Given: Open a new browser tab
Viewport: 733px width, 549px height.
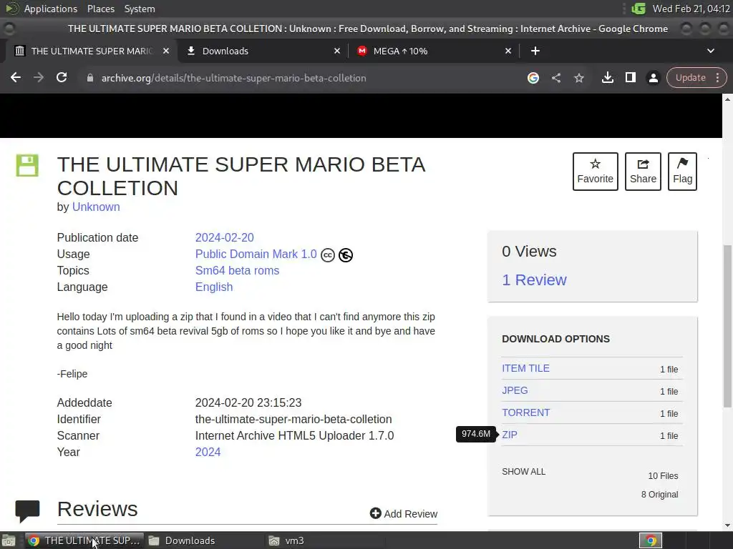Looking at the screenshot, I should (x=535, y=51).
